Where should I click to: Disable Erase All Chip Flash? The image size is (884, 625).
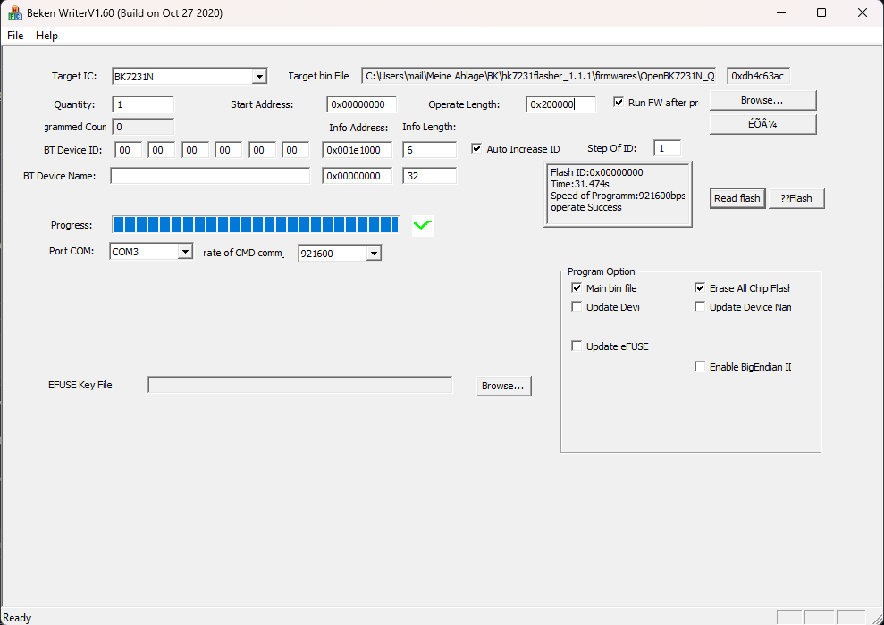pyautogui.click(x=700, y=287)
